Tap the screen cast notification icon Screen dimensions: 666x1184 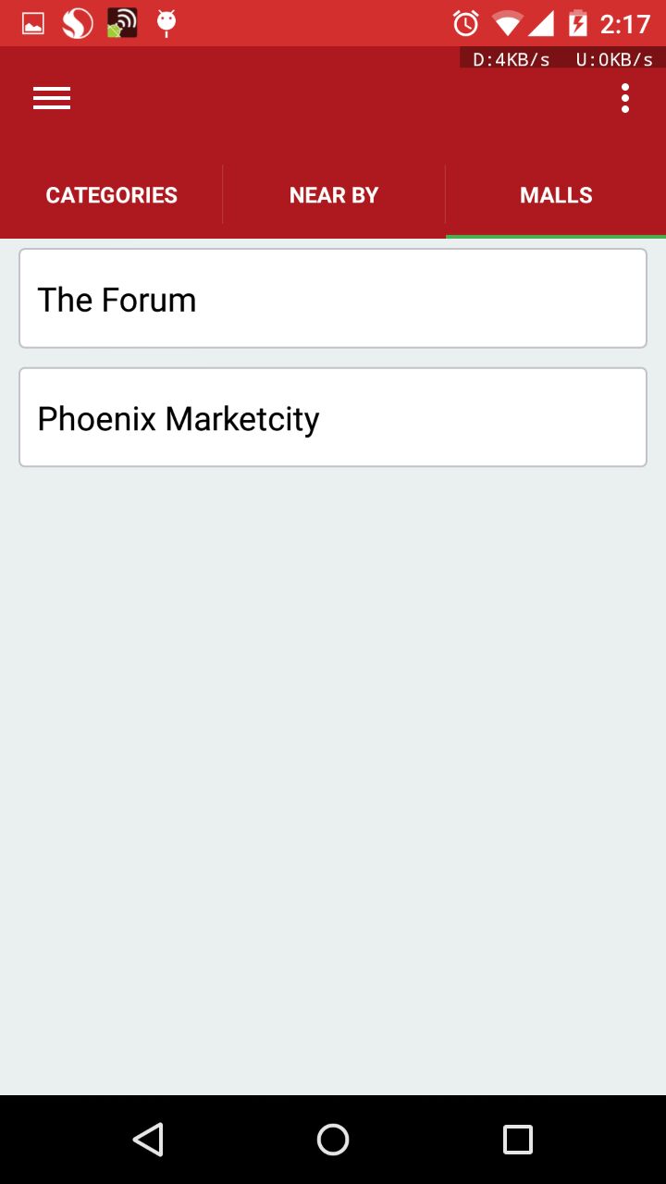coord(122,23)
